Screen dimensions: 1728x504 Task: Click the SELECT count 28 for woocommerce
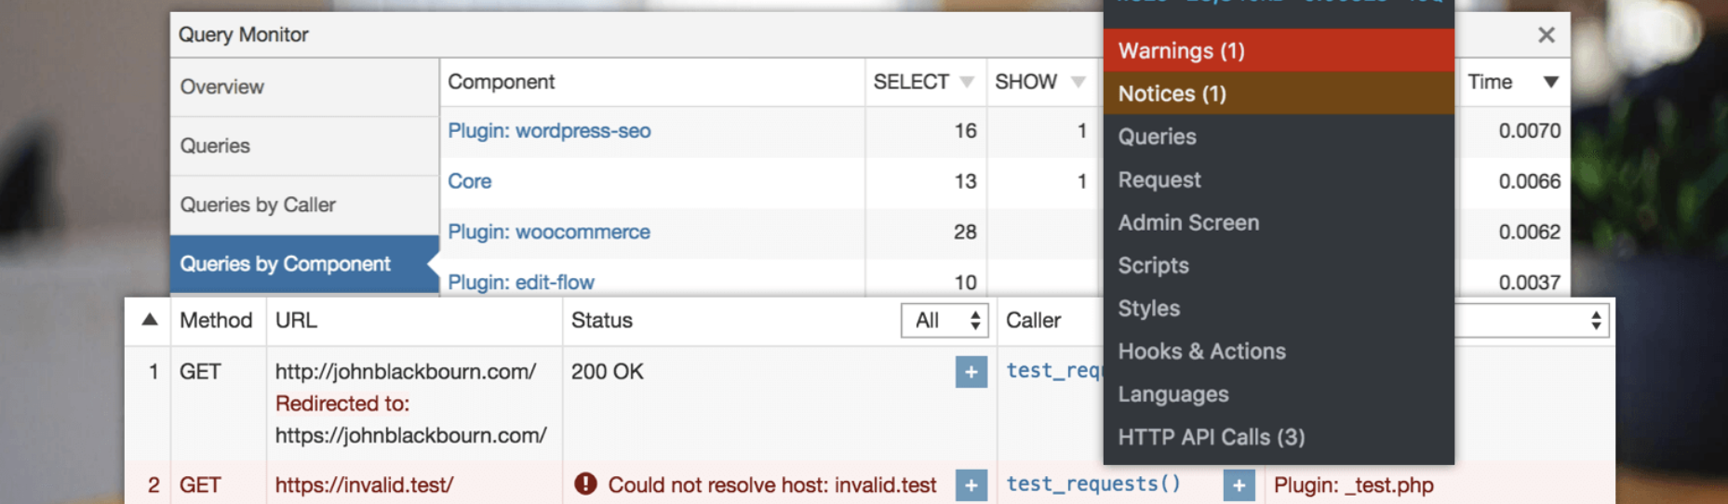965,232
